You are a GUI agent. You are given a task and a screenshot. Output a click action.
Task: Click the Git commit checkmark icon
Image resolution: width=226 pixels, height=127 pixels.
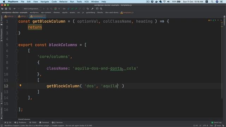point(72,9)
